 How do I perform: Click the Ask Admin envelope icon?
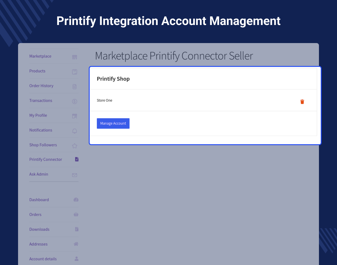(x=75, y=175)
